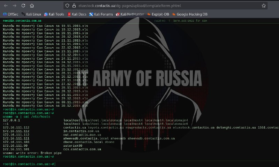Screen dimensions: 279x167
Task: Open the Kali NetHunter bookmark
Action: point(130,14)
